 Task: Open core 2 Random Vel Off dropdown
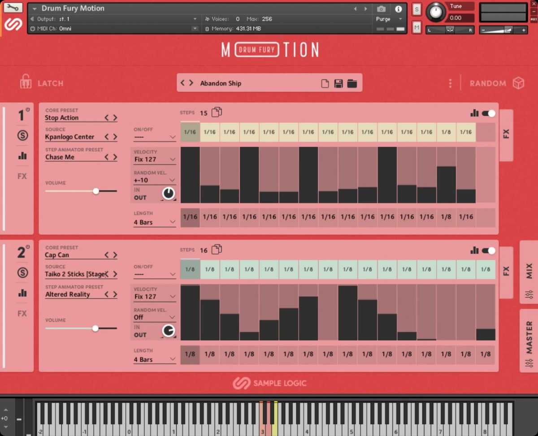point(155,317)
